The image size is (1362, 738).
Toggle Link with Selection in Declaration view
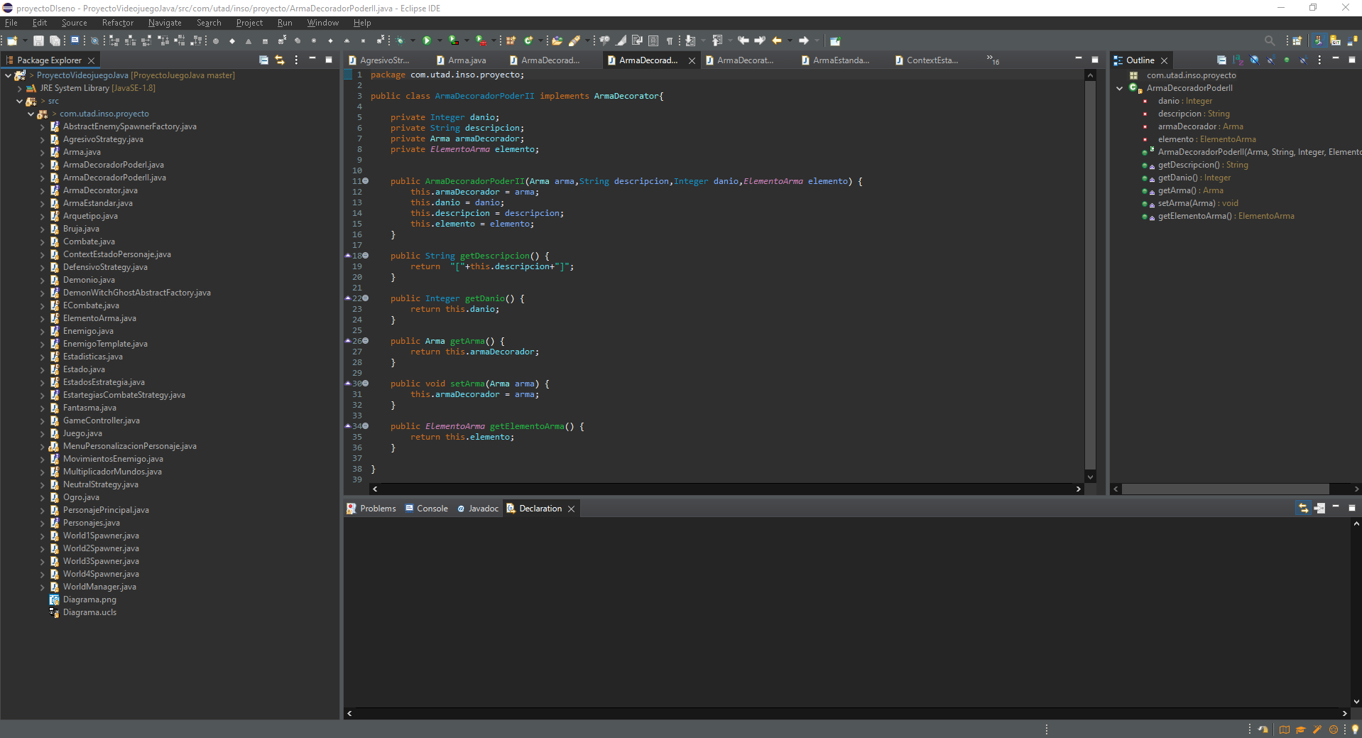(1303, 509)
